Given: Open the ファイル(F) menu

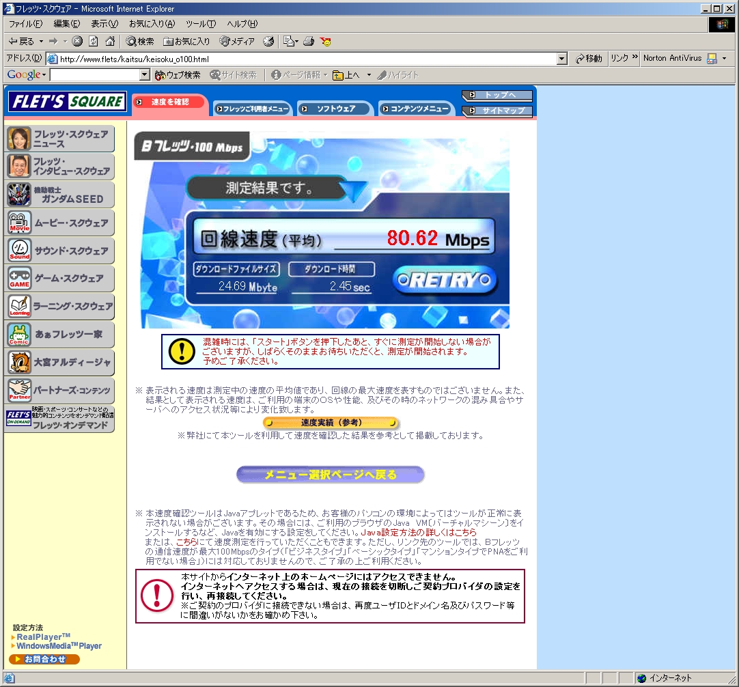Looking at the screenshot, I should coord(25,23).
